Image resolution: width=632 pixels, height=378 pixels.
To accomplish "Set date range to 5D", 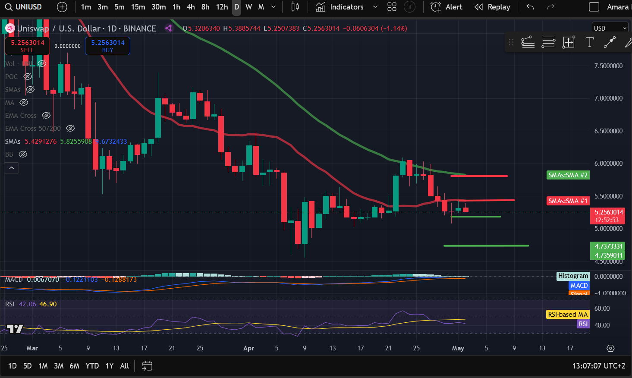I will [x=27, y=366].
